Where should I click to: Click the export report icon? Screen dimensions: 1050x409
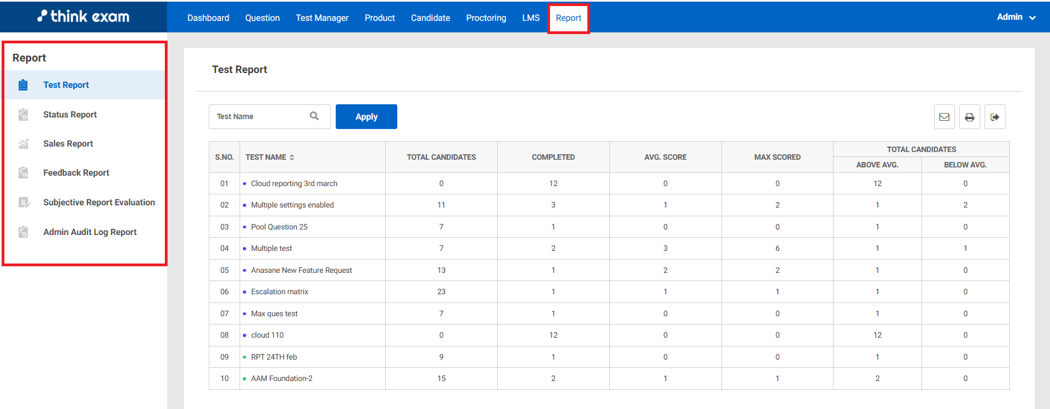[x=995, y=117]
